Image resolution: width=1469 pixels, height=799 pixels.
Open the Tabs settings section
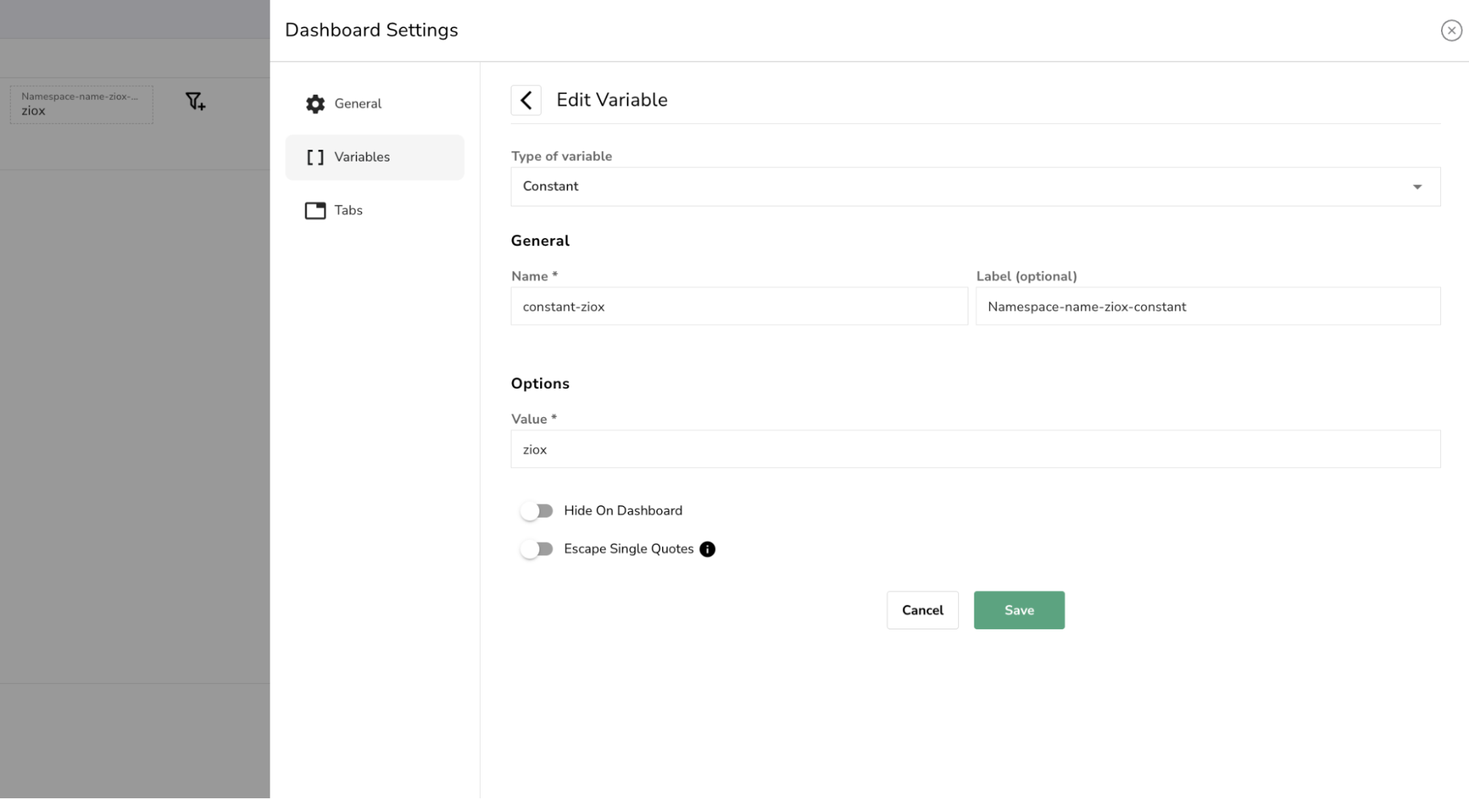click(x=348, y=210)
